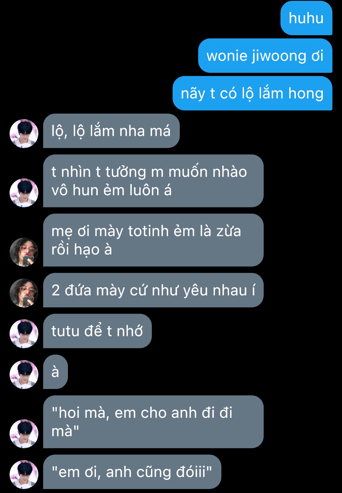Tap the blue "huhu" message bubble
342x493 pixels.
(306, 18)
